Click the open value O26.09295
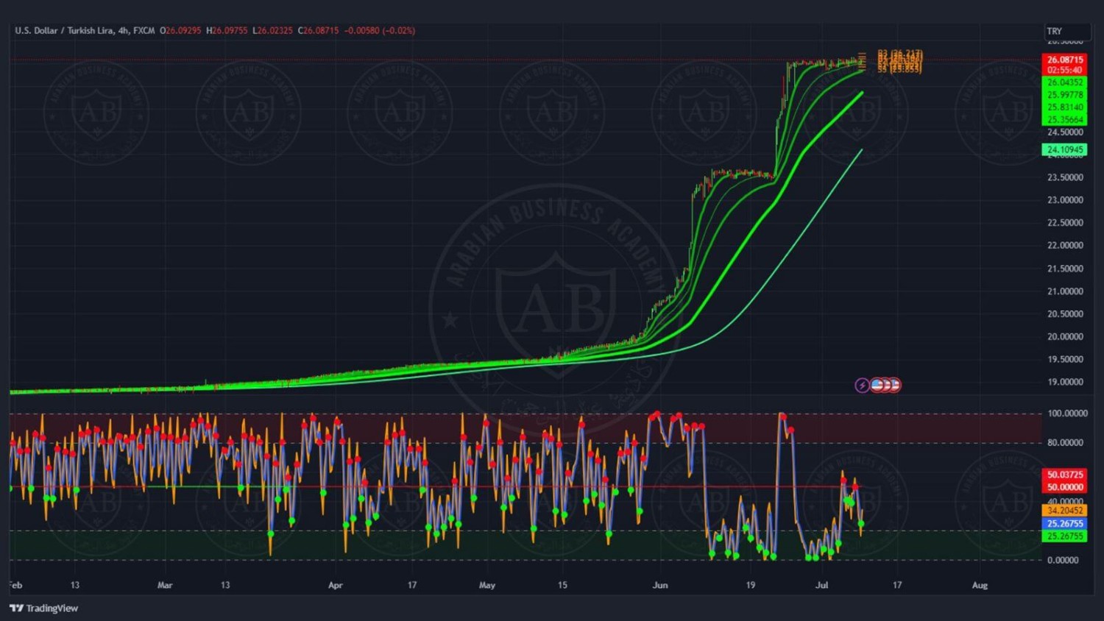 click(x=180, y=31)
